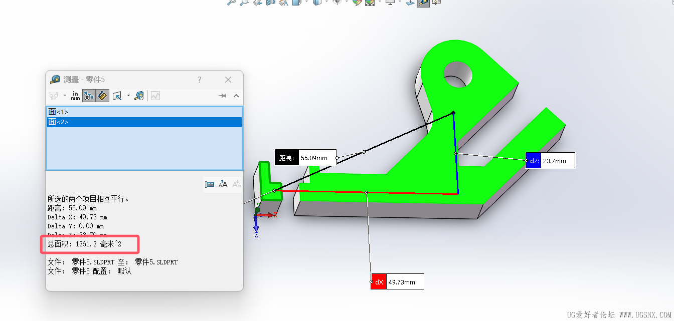Viewport: 674px width, 321px height.
Task: Click the Previous View toolbar icon
Action: click(x=258, y=3)
